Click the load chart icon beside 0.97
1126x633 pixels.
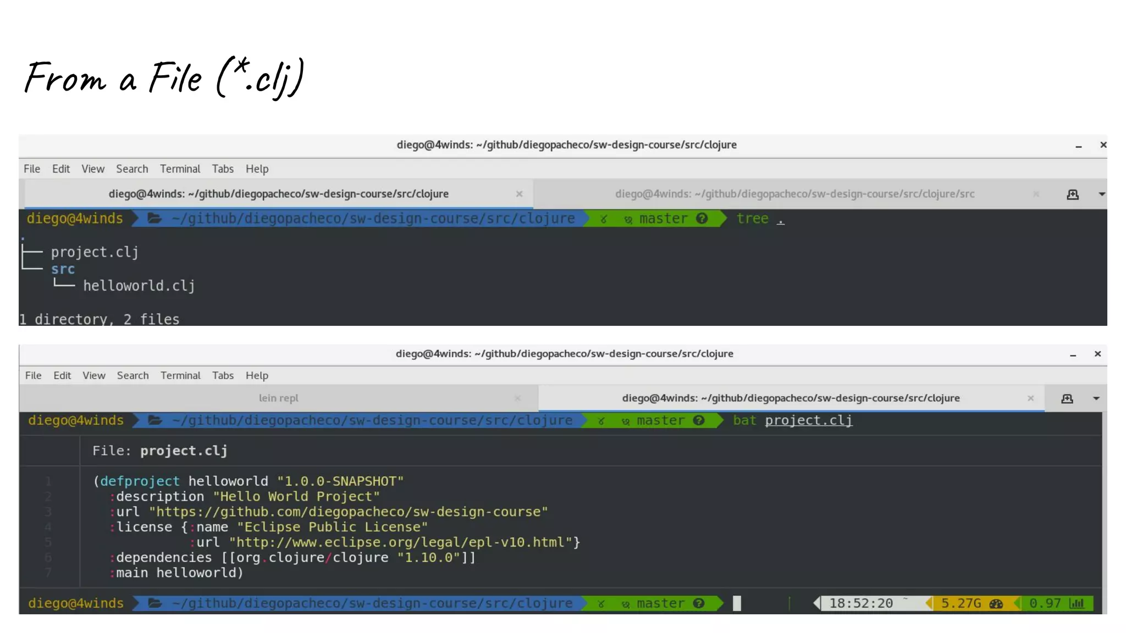1077,603
